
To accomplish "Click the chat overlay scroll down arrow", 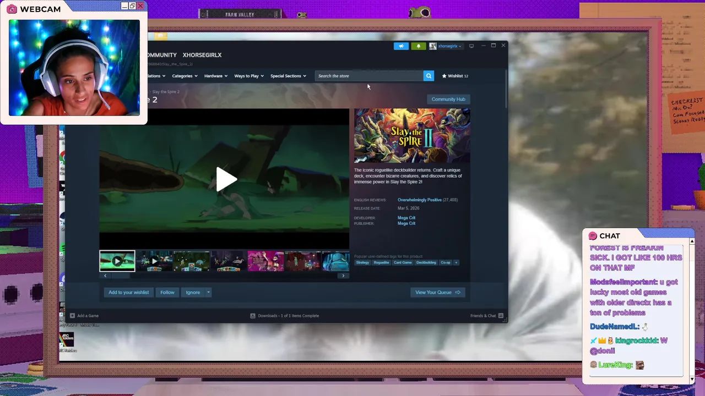I will [x=692, y=379].
